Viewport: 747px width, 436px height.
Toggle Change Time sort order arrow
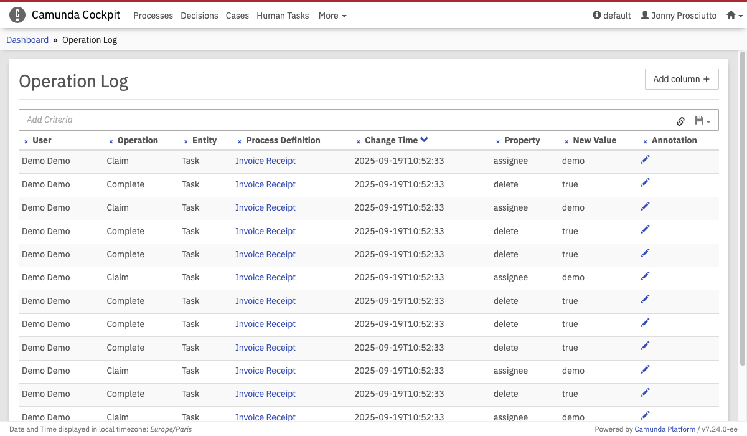click(424, 140)
